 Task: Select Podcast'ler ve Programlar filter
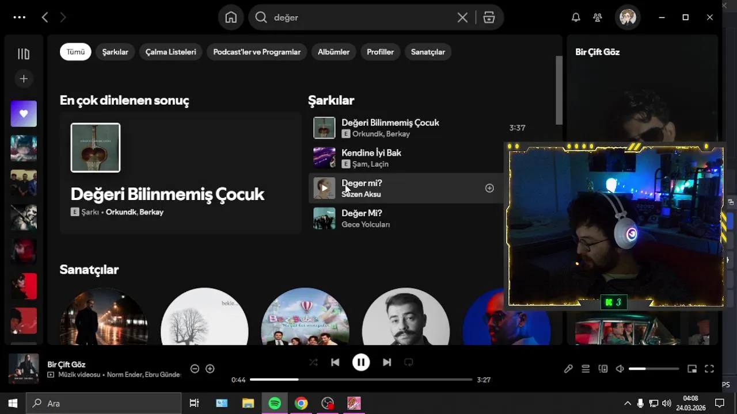257,52
